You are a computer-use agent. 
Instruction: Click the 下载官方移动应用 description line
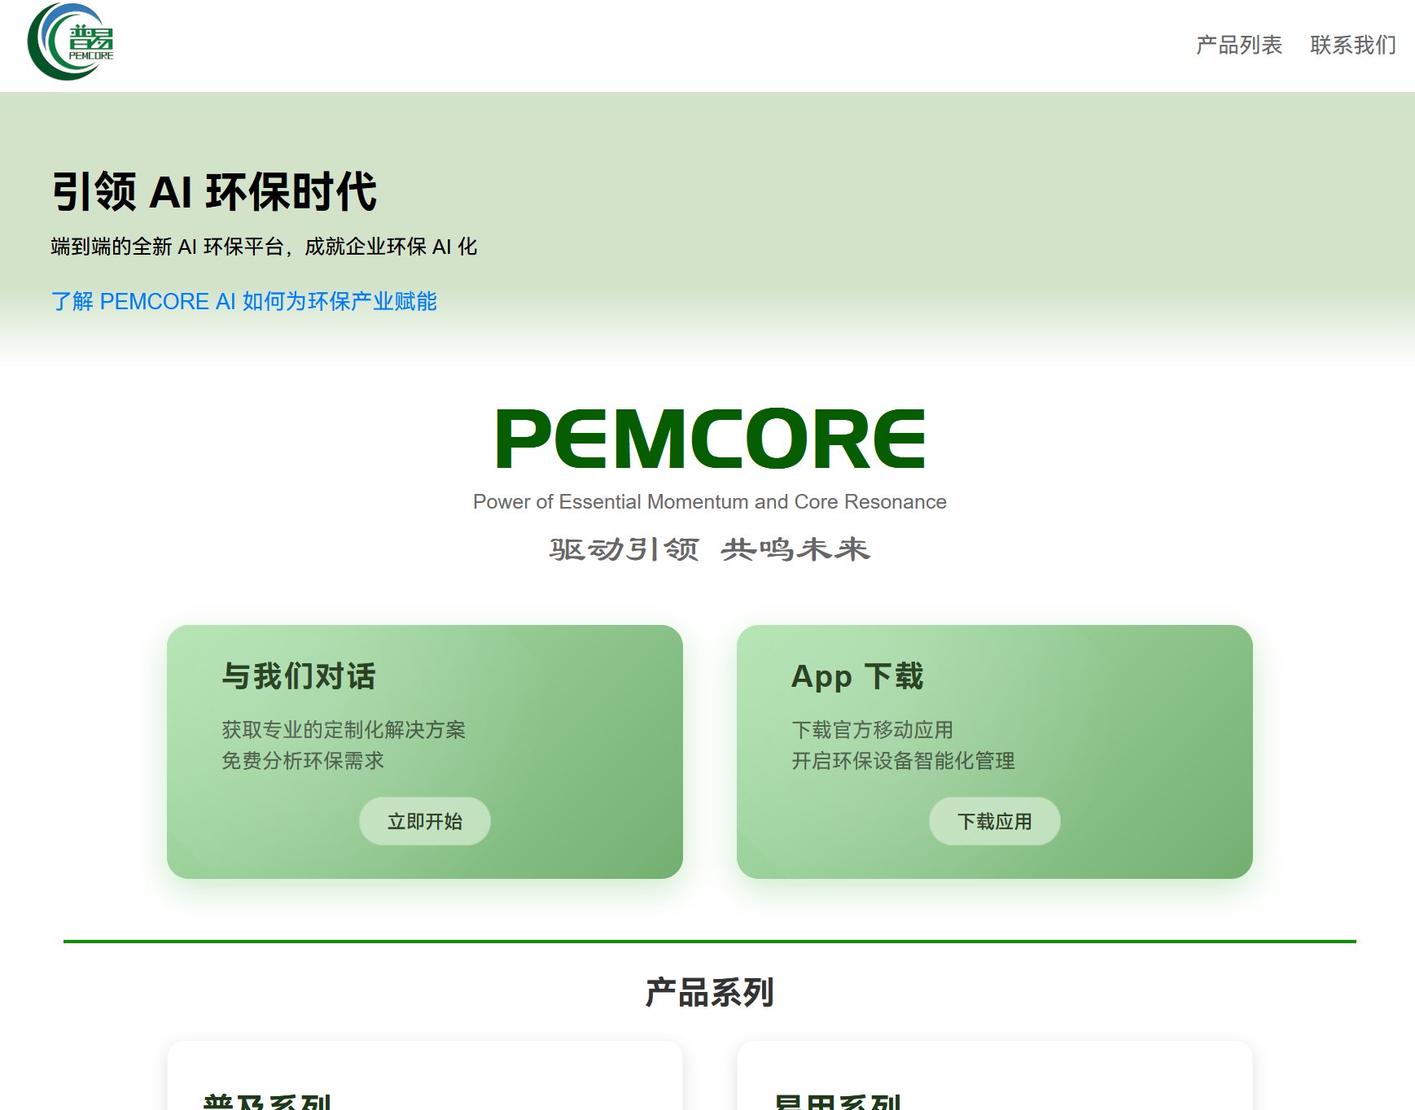pyautogui.click(x=872, y=730)
